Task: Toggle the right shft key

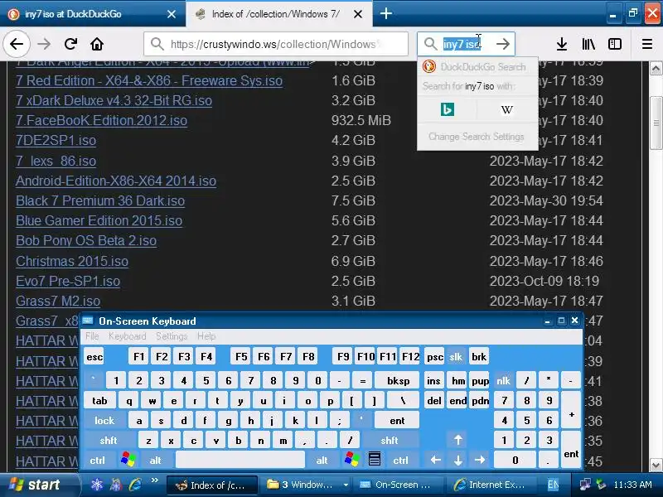Action: [x=390, y=441]
